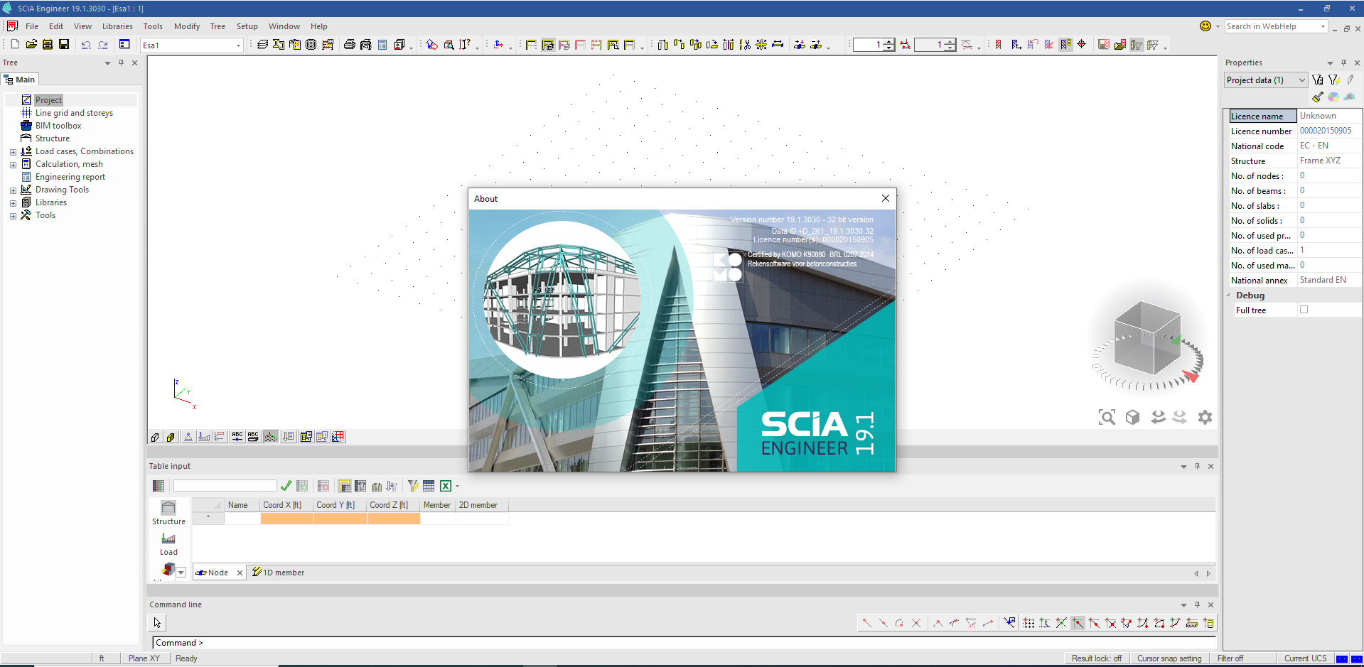Viewport: 1364px width, 667px height.
Task: Tick the Full tree checkbox
Action: 1304,310
